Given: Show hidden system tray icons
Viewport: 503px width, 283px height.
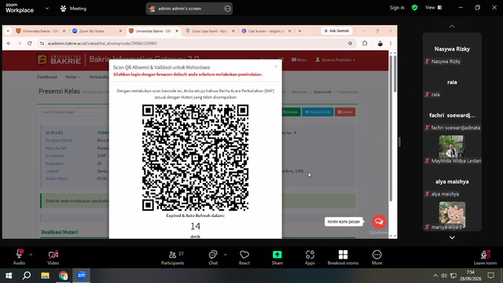Looking at the screenshot, I should [x=435, y=276].
